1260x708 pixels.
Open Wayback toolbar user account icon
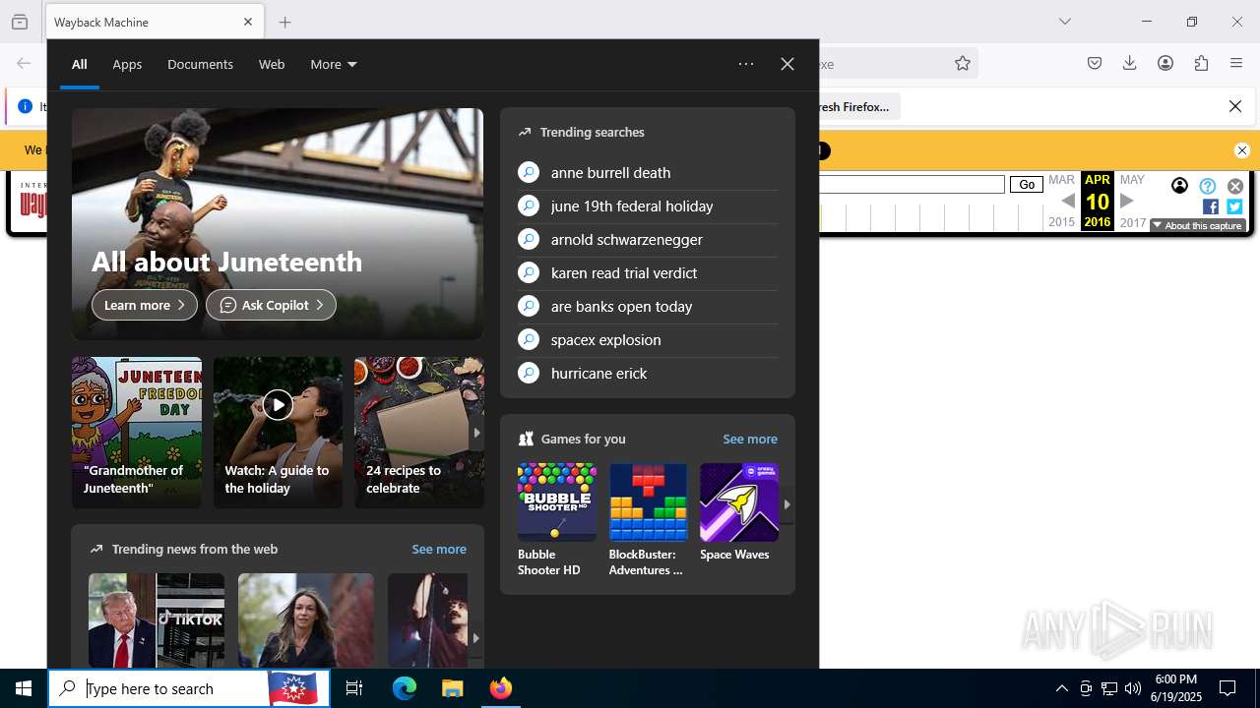(1179, 186)
